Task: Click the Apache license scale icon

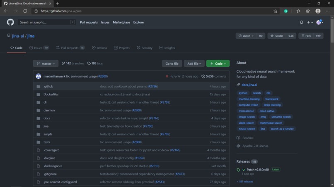Action: (238, 146)
